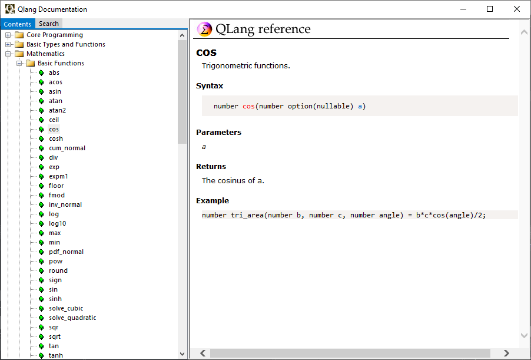Click the green diamond icon beside atan2
The width and height of the screenshot is (531, 360).
pyautogui.click(x=41, y=110)
